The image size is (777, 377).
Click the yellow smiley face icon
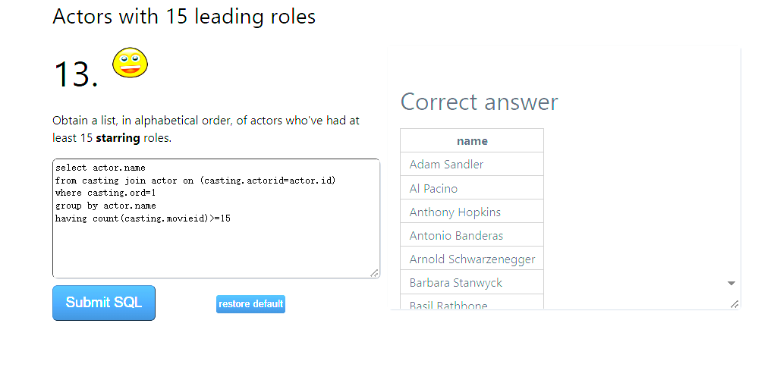coord(131,62)
